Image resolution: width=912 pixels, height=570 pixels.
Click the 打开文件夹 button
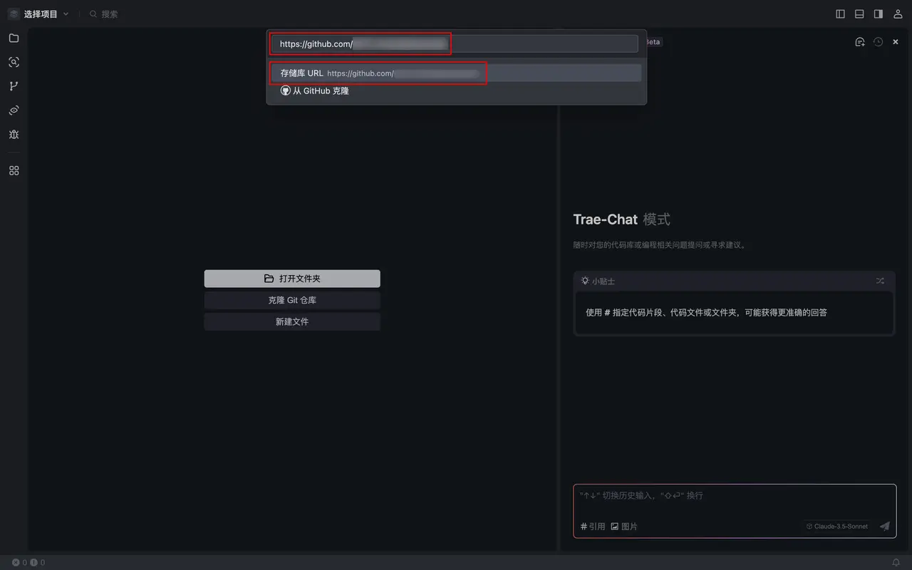click(292, 279)
